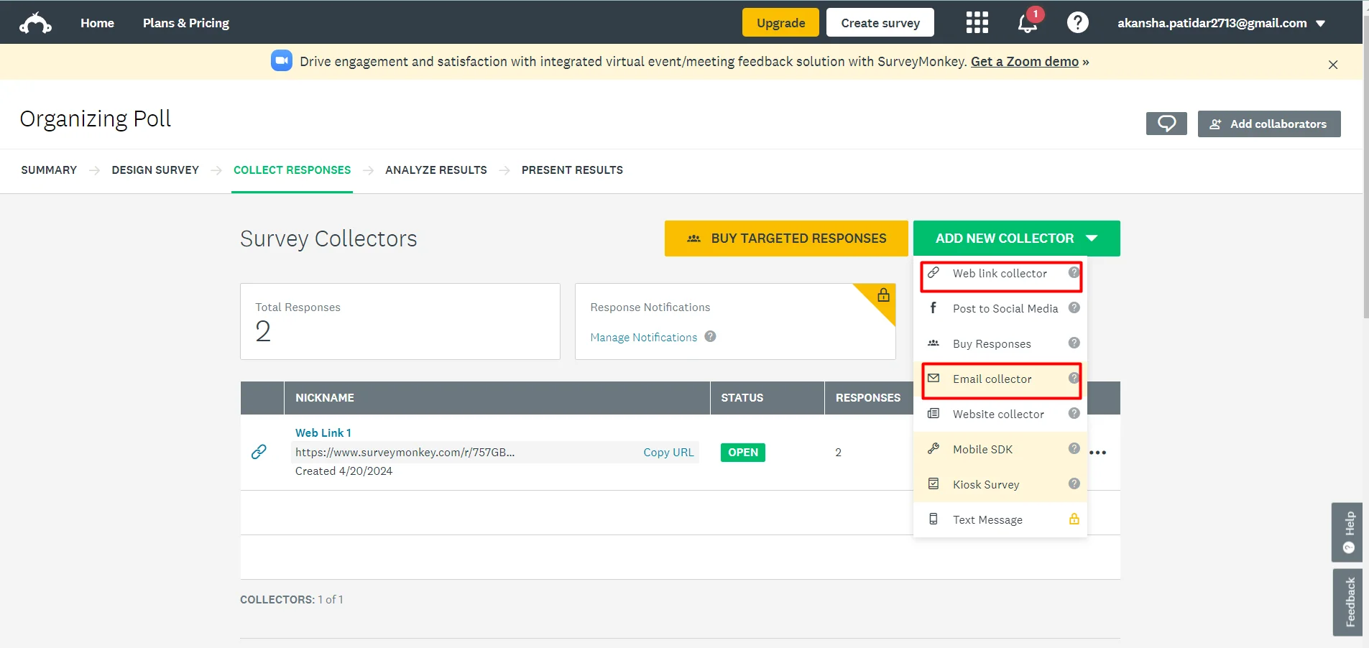Choose Mobile SDK option
Image resolution: width=1369 pixels, height=648 pixels.
[1000, 450]
